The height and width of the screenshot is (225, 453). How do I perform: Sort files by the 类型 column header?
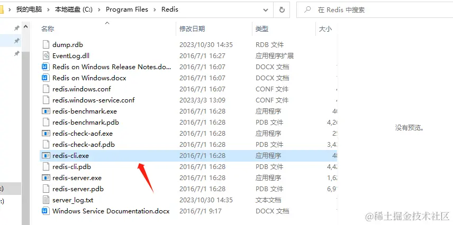pos(262,29)
